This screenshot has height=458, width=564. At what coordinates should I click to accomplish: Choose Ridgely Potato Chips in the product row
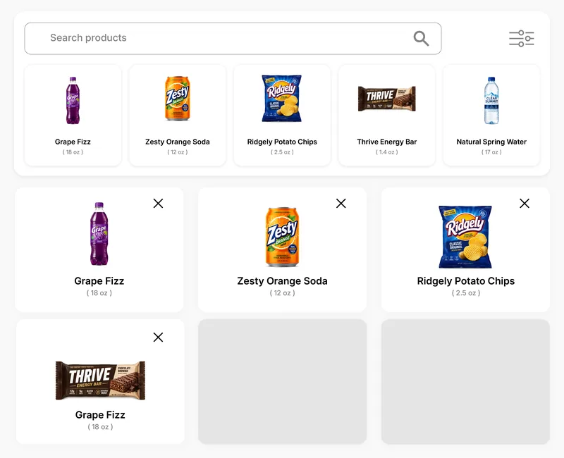(x=283, y=116)
